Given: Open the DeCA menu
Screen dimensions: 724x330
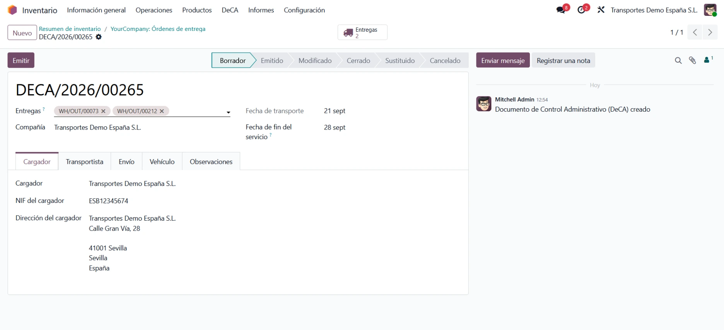Looking at the screenshot, I should (230, 10).
